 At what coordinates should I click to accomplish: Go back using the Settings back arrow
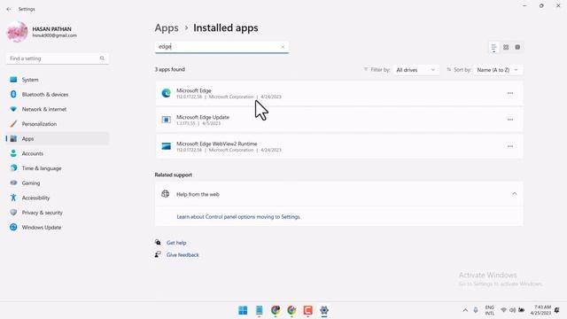pos(9,9)
